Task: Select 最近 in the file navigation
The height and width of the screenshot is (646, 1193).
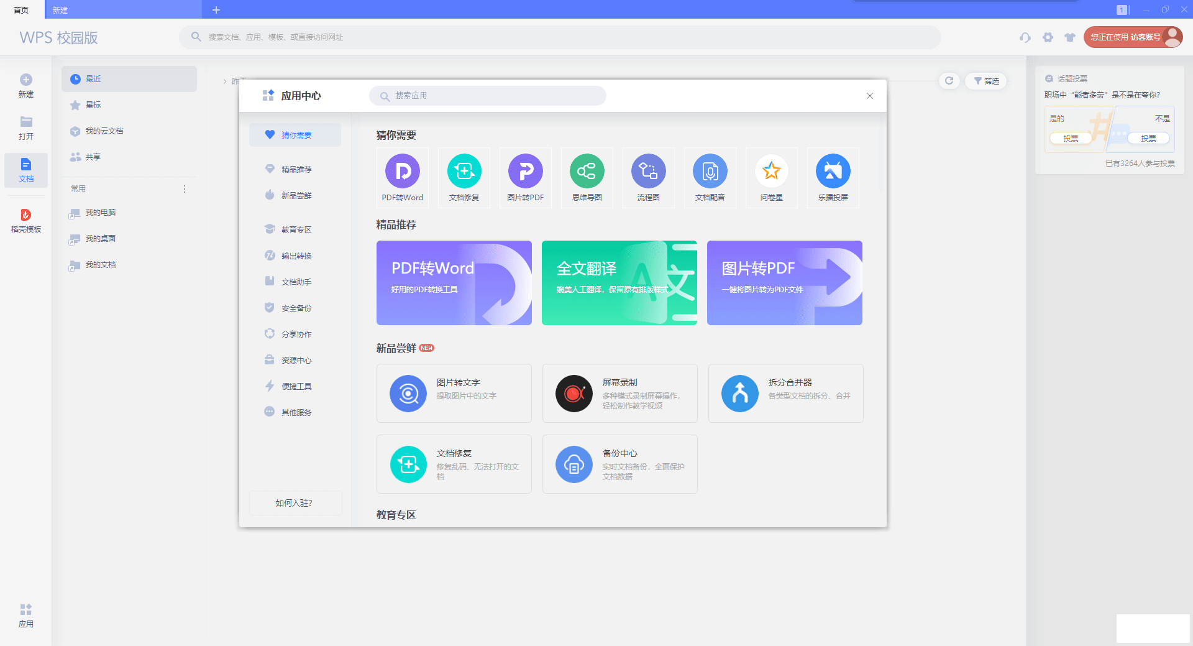Action: tap(129, 79)
